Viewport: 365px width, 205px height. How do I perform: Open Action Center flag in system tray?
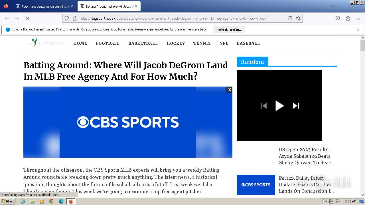click(338, 201)
